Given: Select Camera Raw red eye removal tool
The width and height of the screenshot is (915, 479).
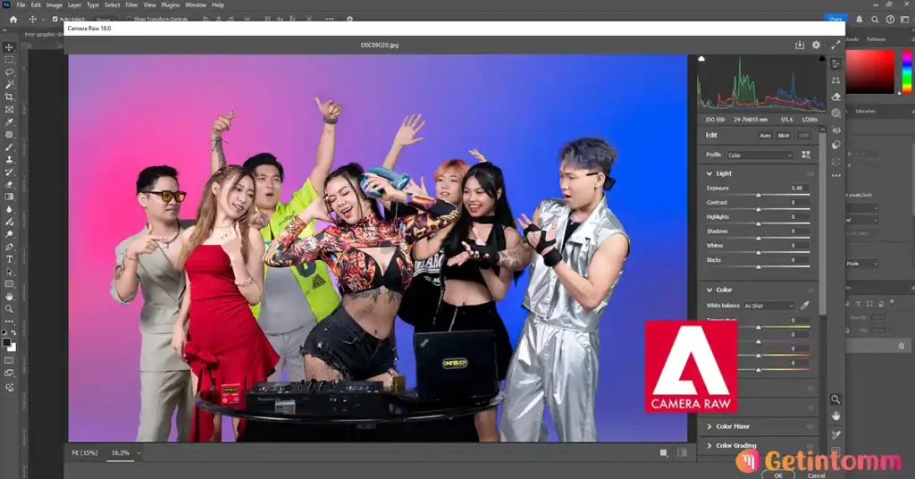Looking at the screenshot, I should click(x=835, y=130).
